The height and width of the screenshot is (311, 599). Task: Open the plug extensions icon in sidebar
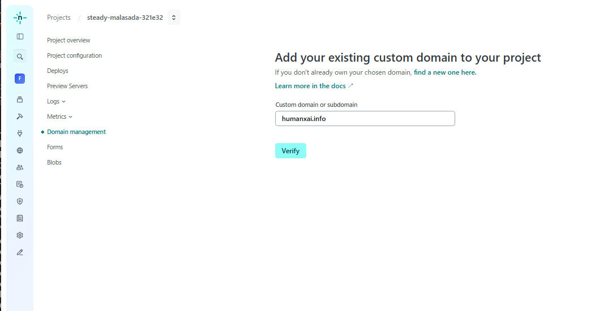point(20,133)
